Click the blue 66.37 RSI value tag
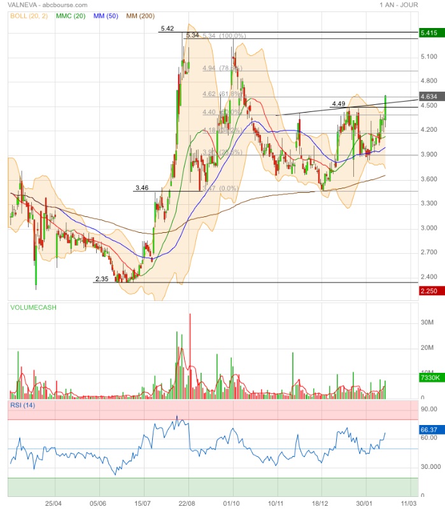The height and width of the screenshot is (509, 445). point(428,430)
